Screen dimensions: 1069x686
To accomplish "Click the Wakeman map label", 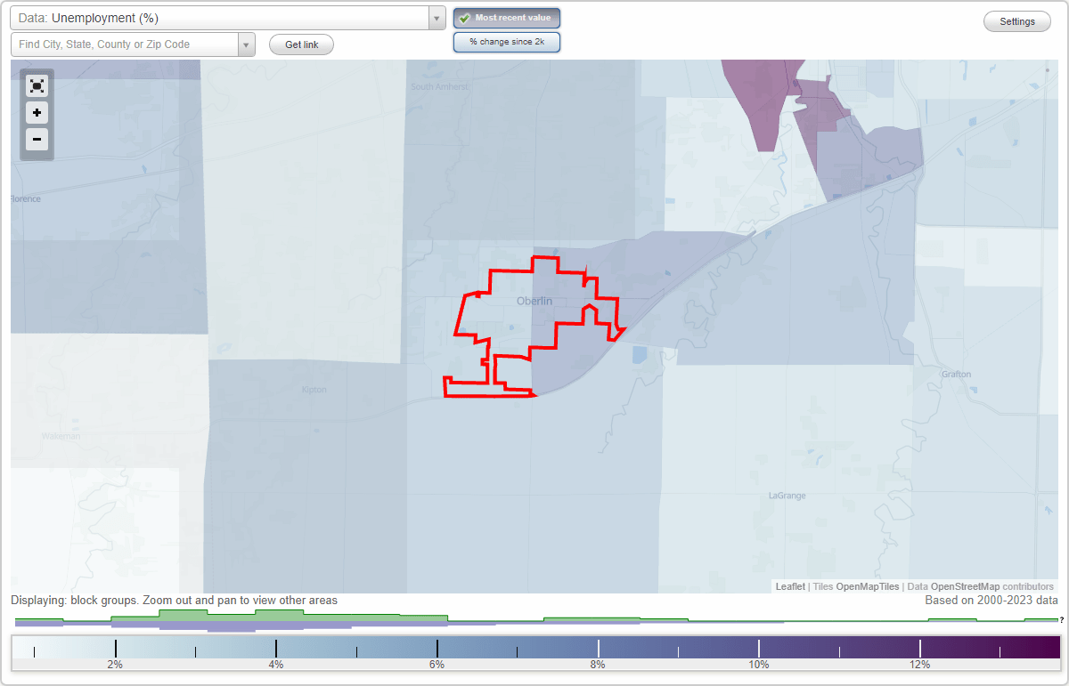I will click(x=61, y=436).
